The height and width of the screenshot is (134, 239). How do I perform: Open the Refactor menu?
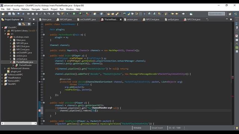point(25,9)
